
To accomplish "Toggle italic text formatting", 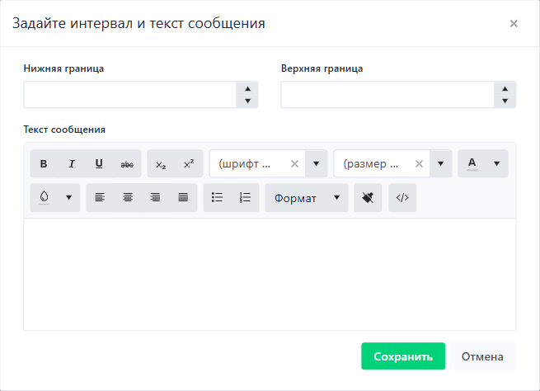I will point(72,164).
